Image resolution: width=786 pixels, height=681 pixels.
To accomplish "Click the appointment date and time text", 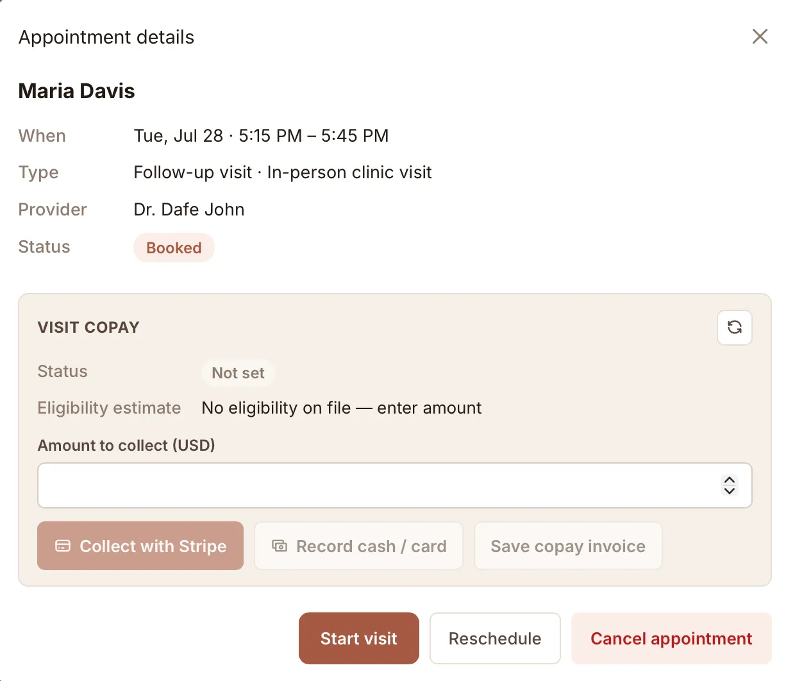I will (x=261, y=136).
